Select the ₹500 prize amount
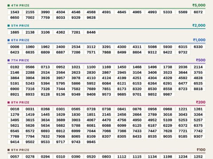 (201, 60)
